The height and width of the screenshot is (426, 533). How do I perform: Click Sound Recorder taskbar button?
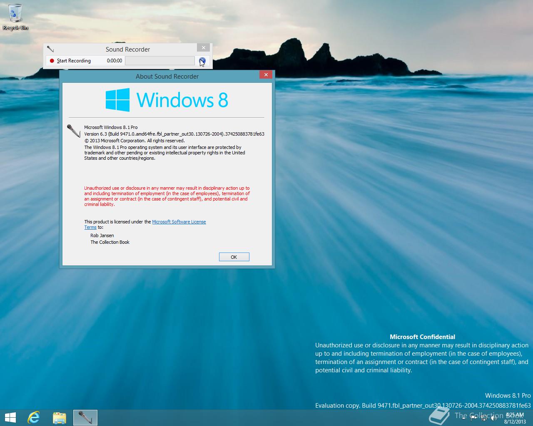pyautogui.click(x=85, y=417)
